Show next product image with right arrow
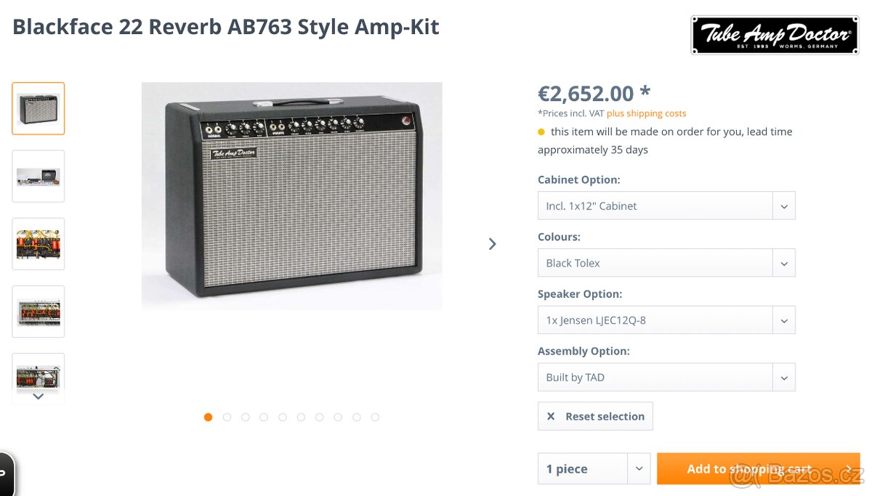 pyautogui.click(x=493, y=244)
